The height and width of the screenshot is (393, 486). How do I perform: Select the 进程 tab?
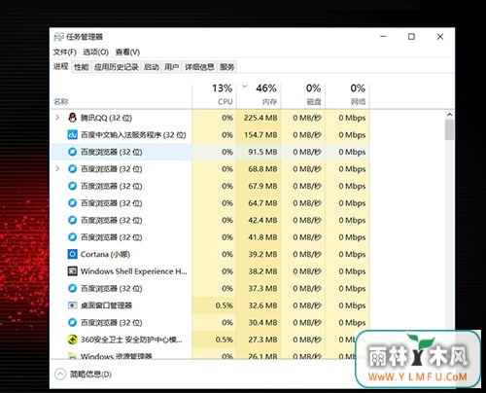coord(60,66)
